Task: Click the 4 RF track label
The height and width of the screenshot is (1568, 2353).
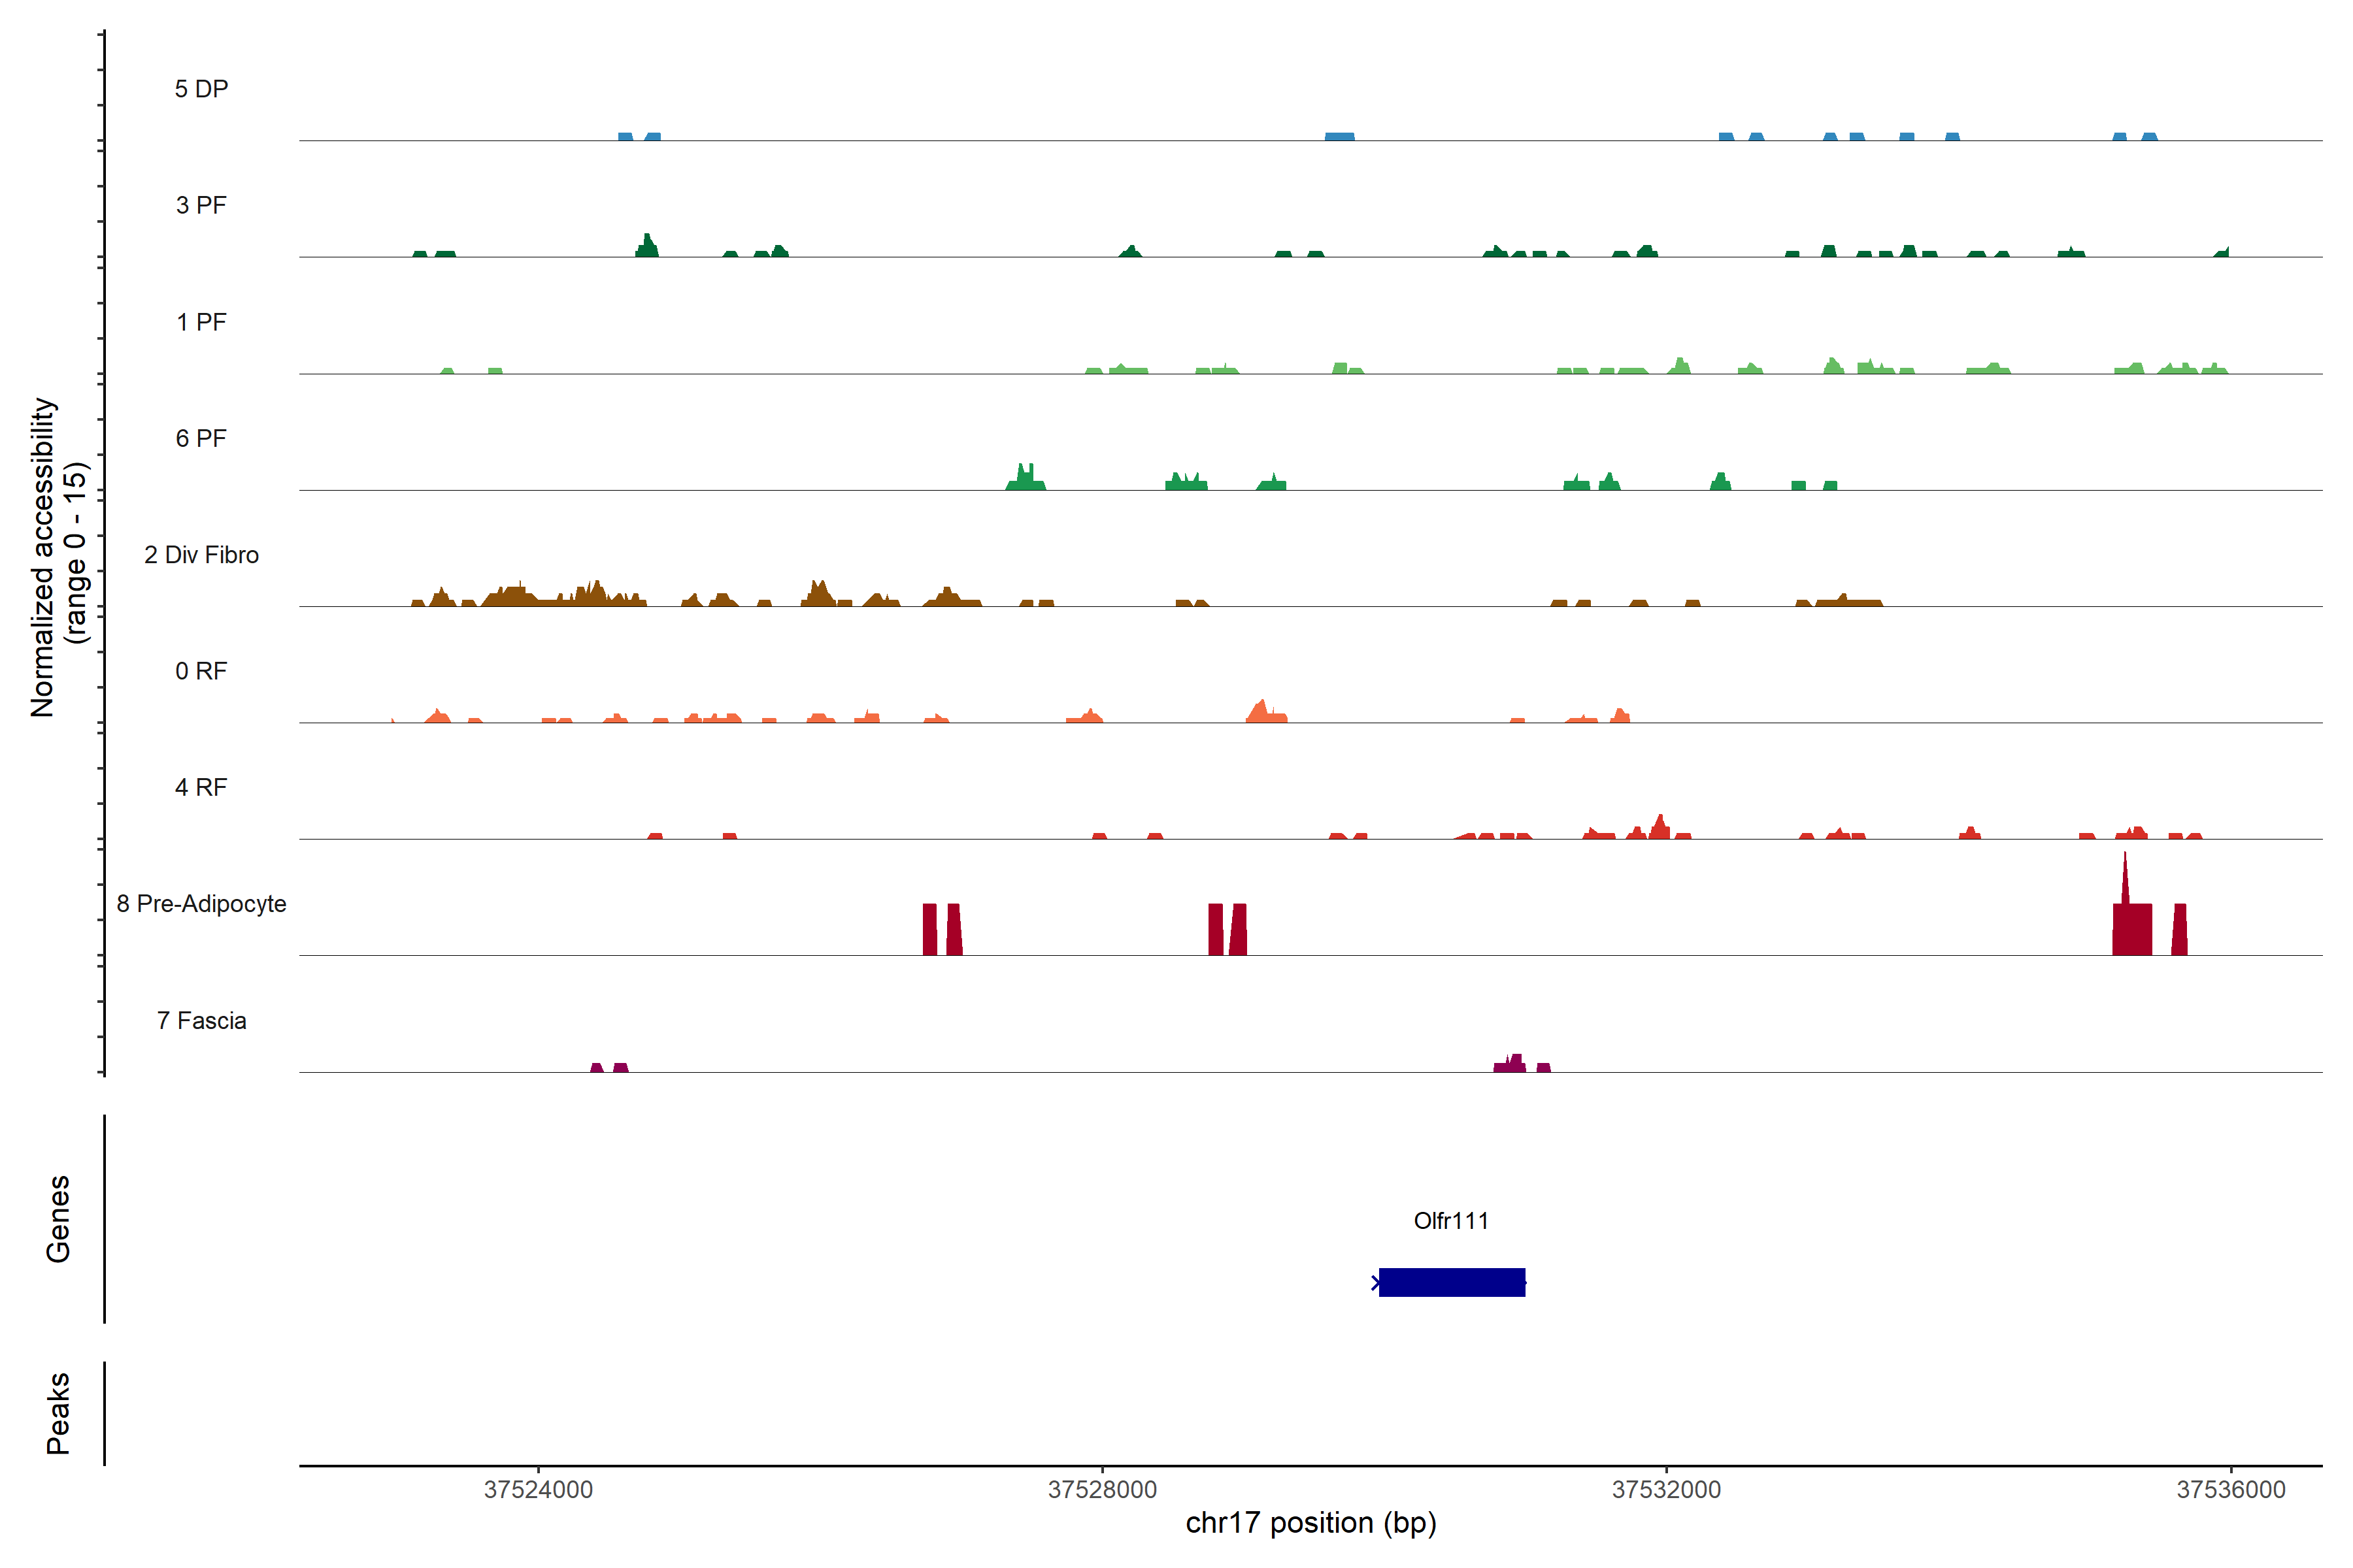Action: pyautogui.click(x=201, y=787)
